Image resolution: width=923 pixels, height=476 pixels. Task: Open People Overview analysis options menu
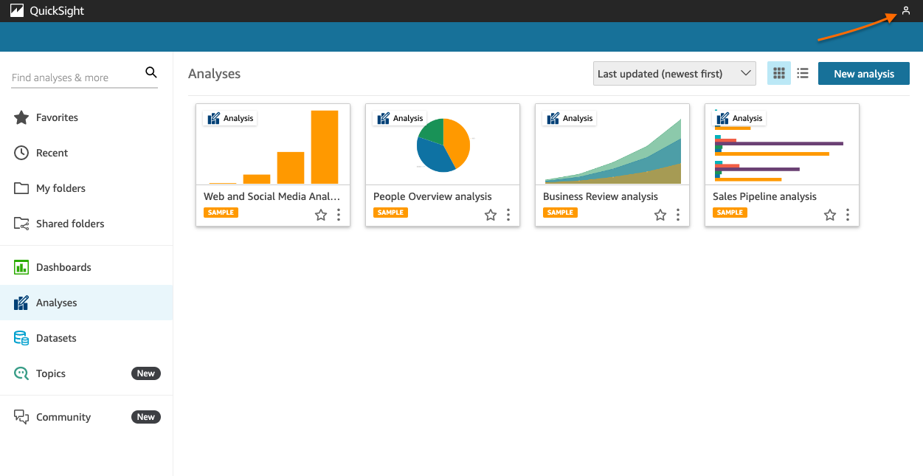coord(508,215)
